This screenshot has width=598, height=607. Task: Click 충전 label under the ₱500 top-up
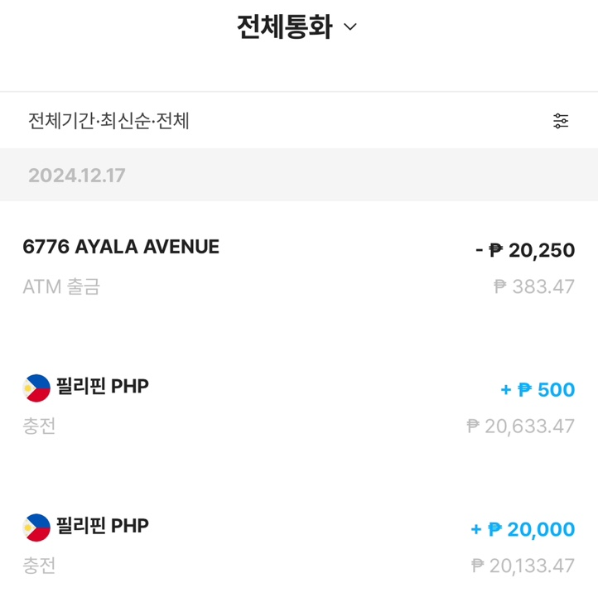click(x=39, y=426)
